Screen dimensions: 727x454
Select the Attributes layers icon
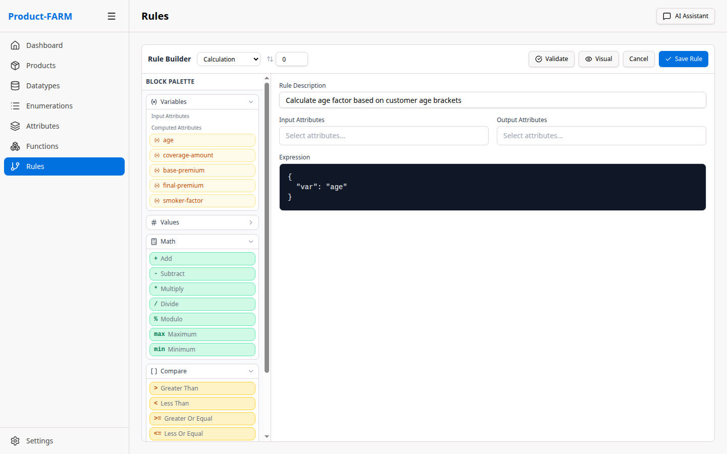pyautogui.click(x=16, y=126)
